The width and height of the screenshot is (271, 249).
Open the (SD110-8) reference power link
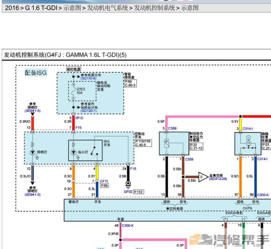pyautogui.click(x=88, y=78)
